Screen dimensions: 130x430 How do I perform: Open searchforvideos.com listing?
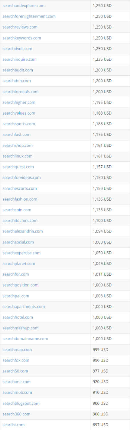pos(21,177)
